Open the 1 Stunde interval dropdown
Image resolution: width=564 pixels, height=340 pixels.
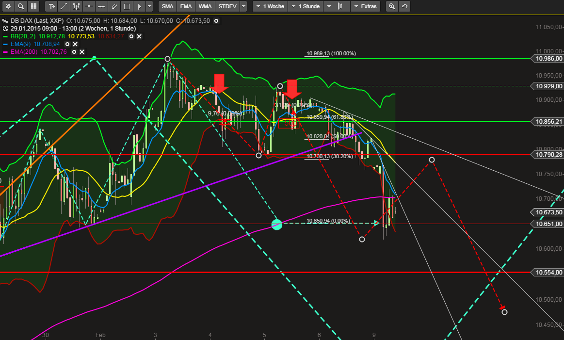(306, 6)
